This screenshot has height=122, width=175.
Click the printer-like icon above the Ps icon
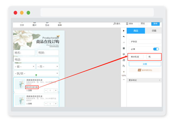coord(124,60)
